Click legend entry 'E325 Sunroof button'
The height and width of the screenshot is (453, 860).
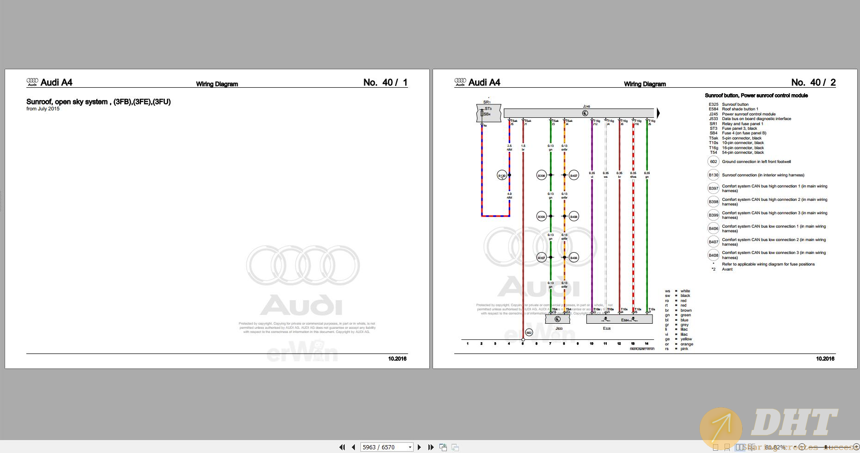click(729, 104)
